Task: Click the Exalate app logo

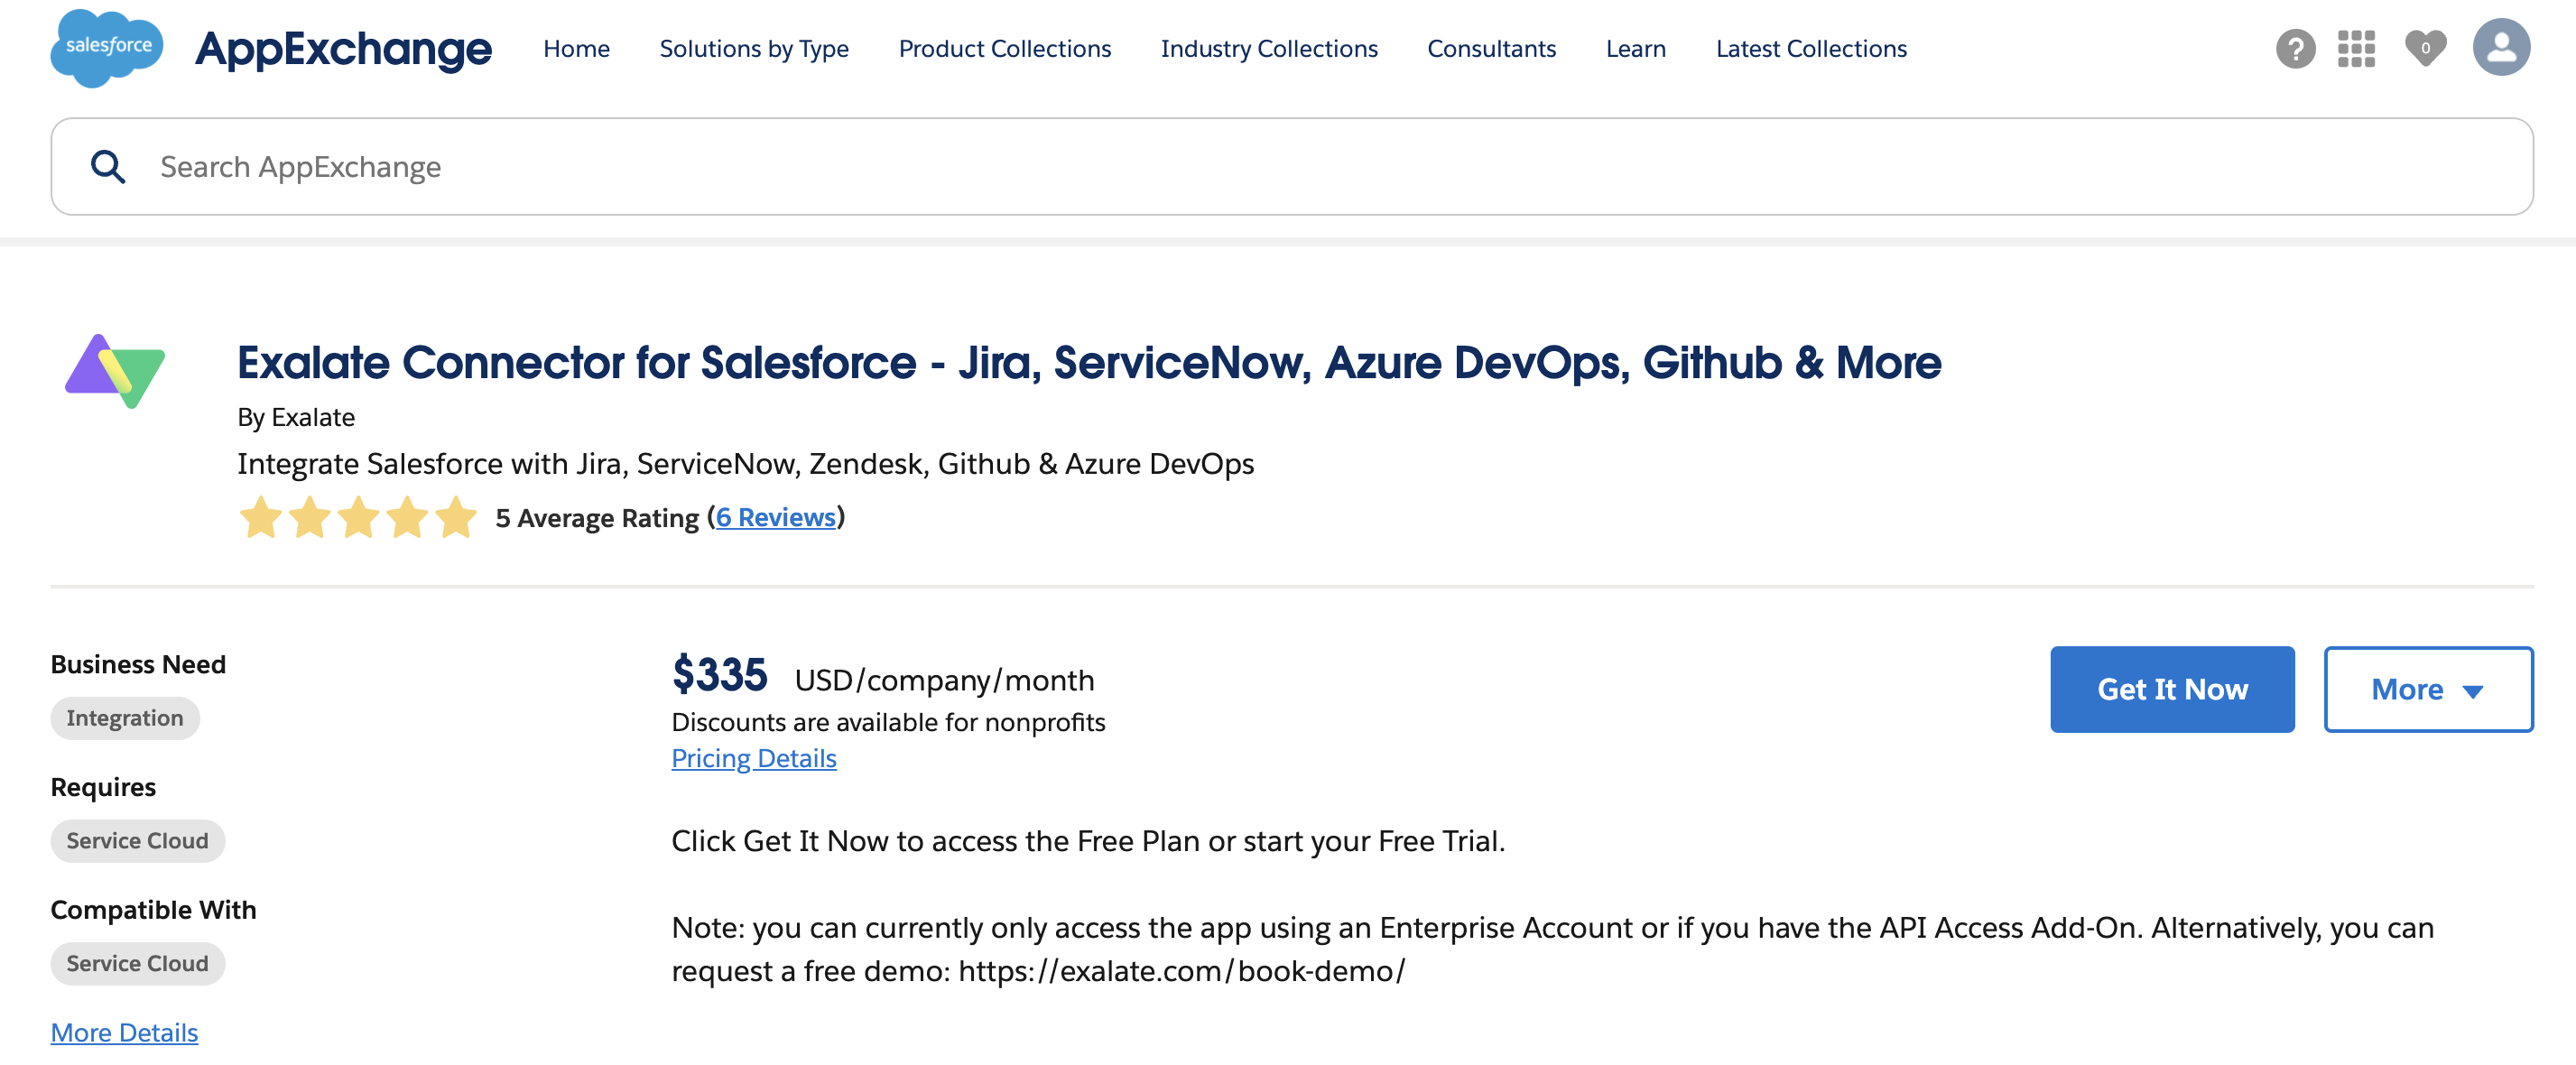Action: (115, 371)
